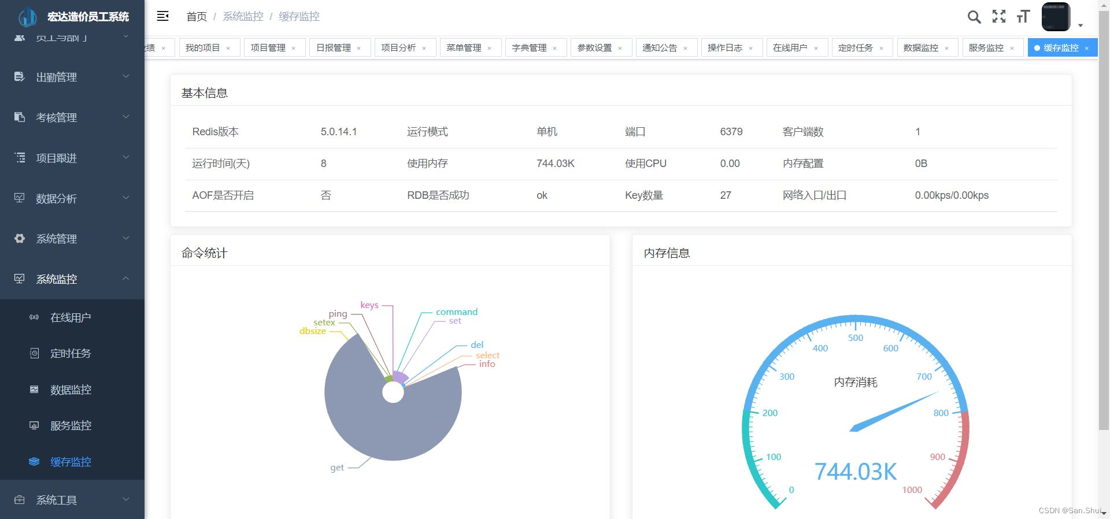Click the memory gauge needle
Viewport: 1110px width, 519px height.
coord(893,412)
